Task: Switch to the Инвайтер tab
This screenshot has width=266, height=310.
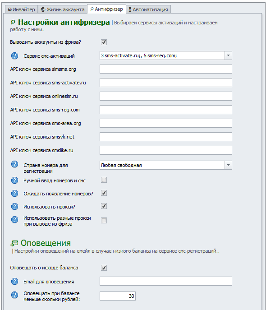Action: tap(21, 9)
